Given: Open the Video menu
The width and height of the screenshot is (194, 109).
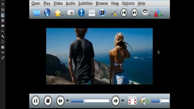Looking at the screenshot, I should (x=58, y=3).
